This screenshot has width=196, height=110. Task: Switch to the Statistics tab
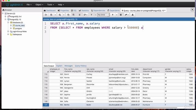pyautogui.click(x=84, y=10)
